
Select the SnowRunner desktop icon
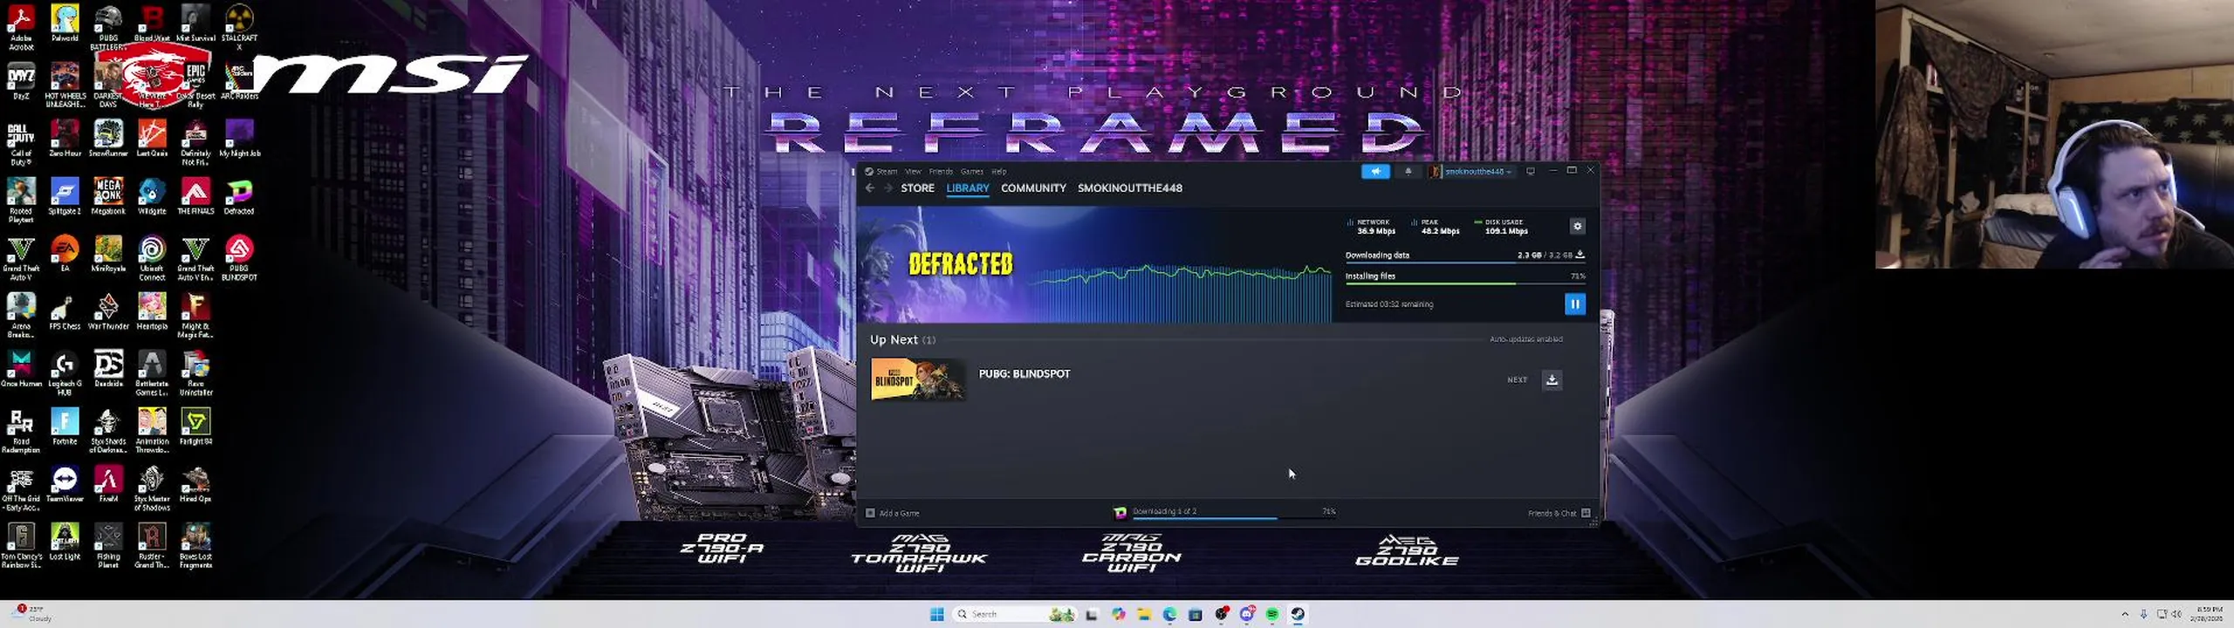pos(108,139)
